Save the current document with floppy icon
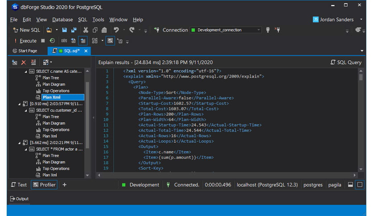Screen dimensions: 373x216 click(64, 30)
